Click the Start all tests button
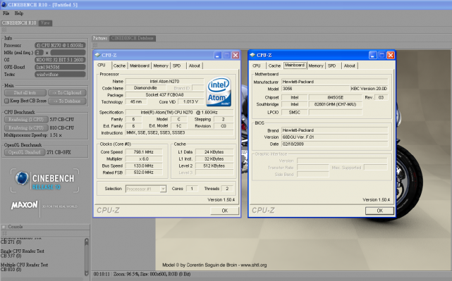This screenshot has height=281, width=452. point(25,93)
